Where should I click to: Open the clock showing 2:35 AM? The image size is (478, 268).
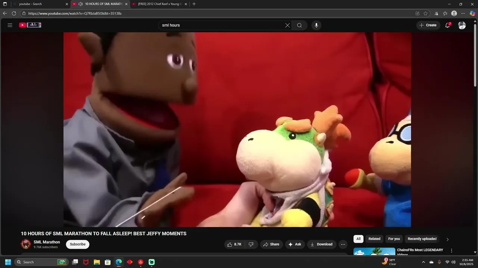coord(467,262)
